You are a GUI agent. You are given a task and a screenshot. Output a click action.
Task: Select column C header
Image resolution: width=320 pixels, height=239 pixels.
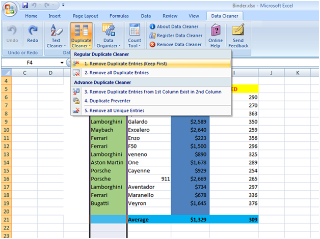click(x=24, y=73)
